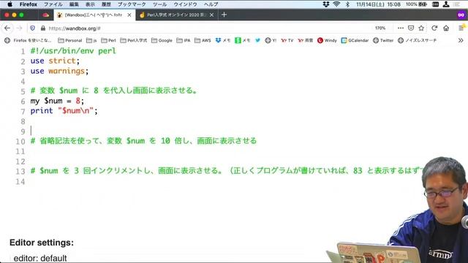Place cursor in 'use strict;' line
468x263 pixels.
click(55, 61)
